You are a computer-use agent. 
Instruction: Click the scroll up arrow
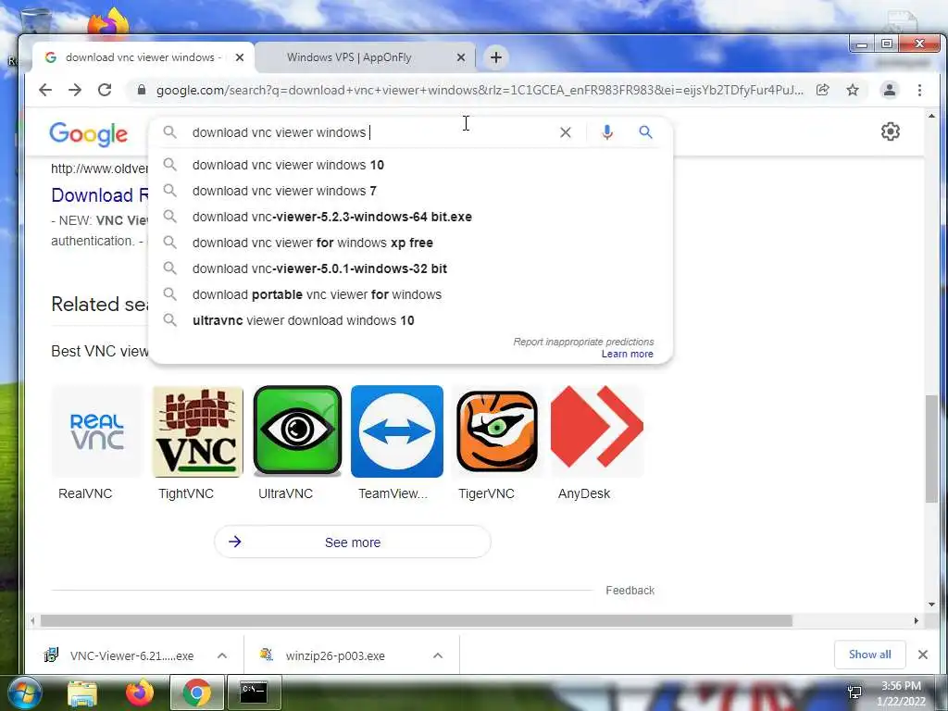(x=931, y=116)
